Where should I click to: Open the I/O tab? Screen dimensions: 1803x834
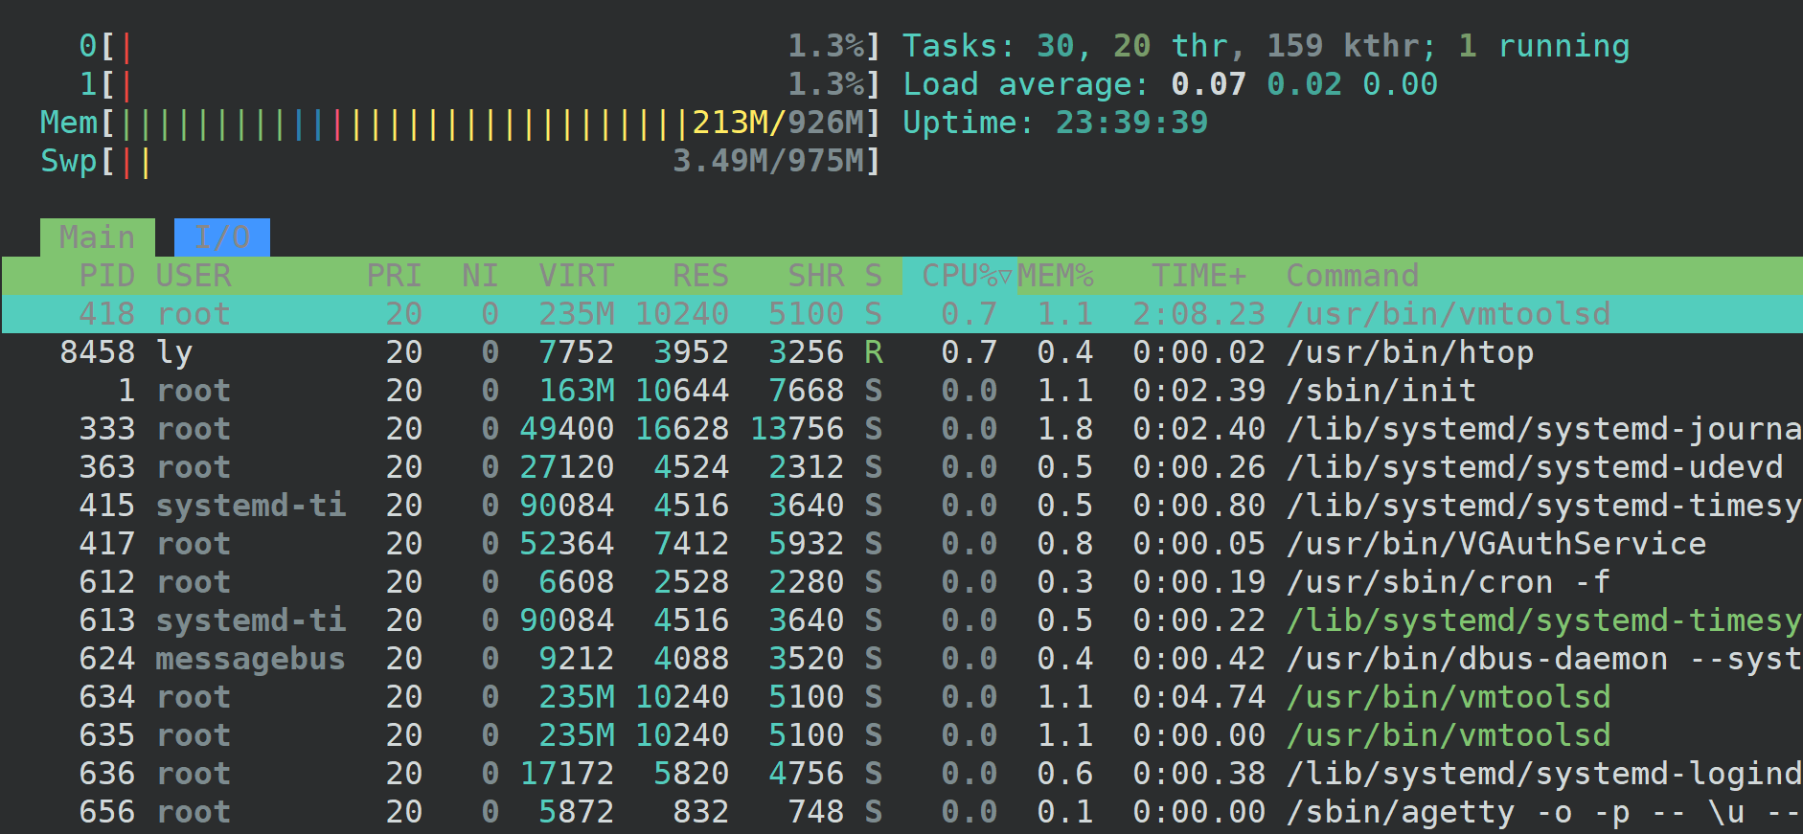click(222, 237)
